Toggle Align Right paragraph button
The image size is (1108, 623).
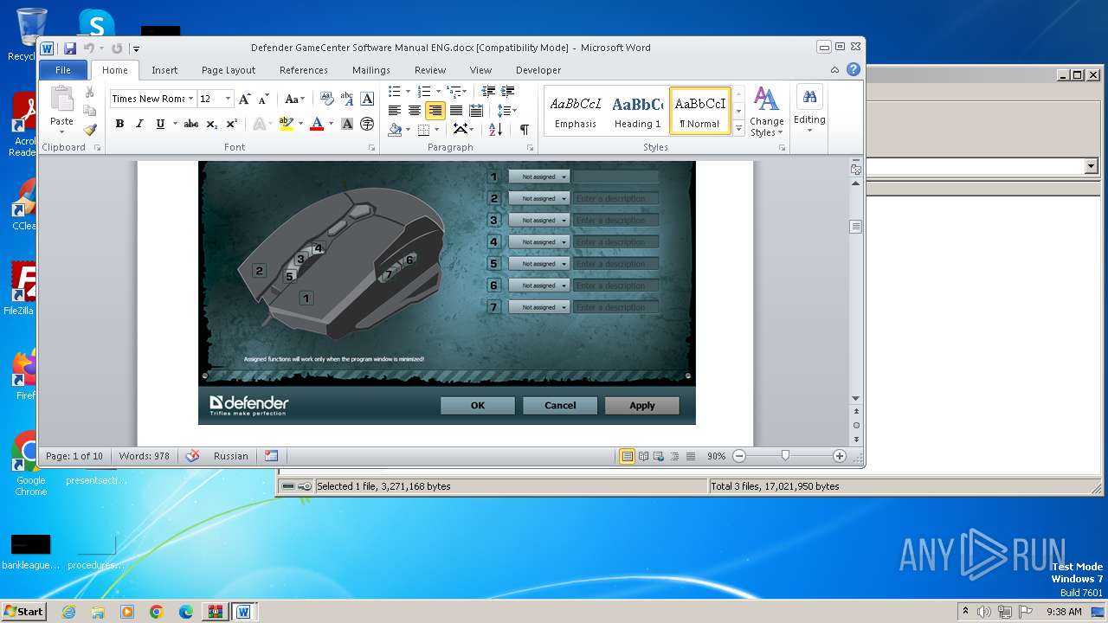(x=435, y=110)
